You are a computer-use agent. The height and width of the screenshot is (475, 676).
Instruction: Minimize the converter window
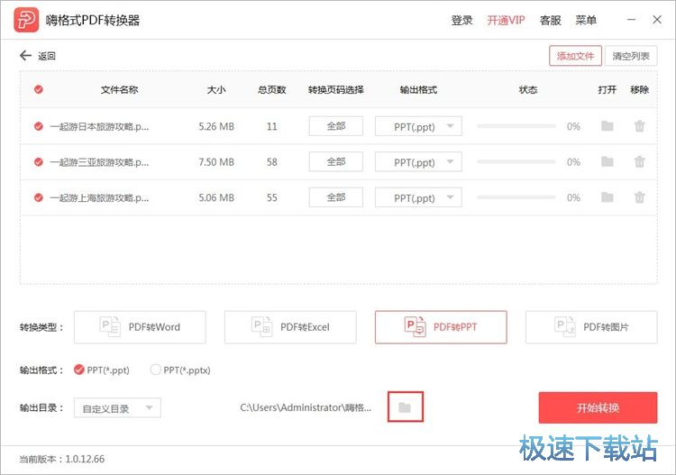point(632,20)
